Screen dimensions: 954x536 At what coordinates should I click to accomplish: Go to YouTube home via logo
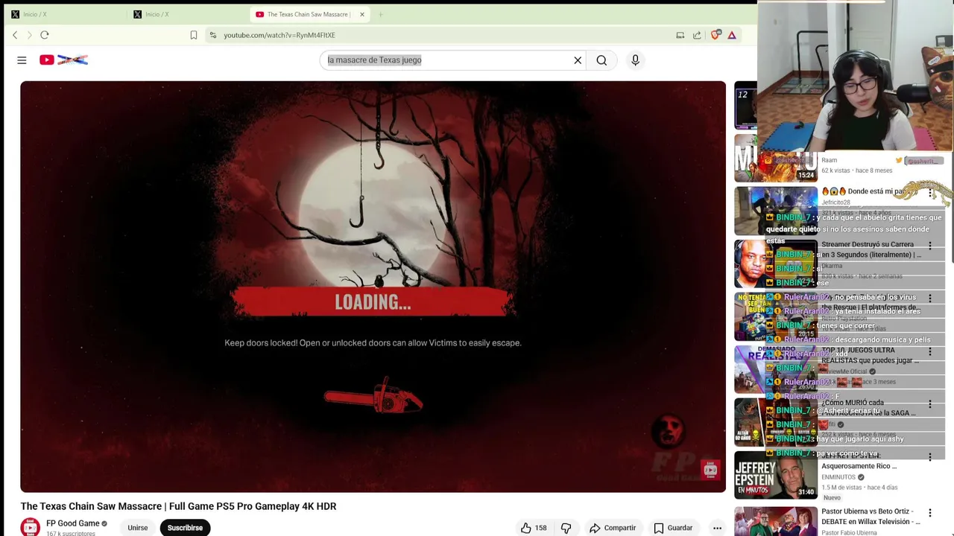(x=63, y=60)
